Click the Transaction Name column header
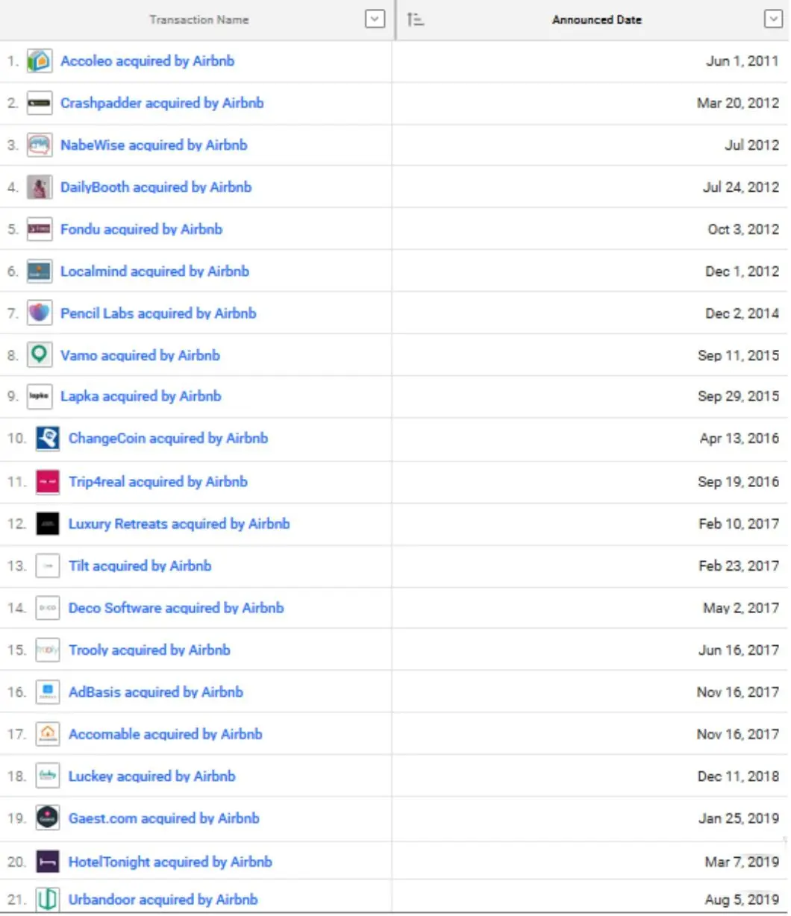Viewport: 791px width, 916px height. [x=199, y=19]
